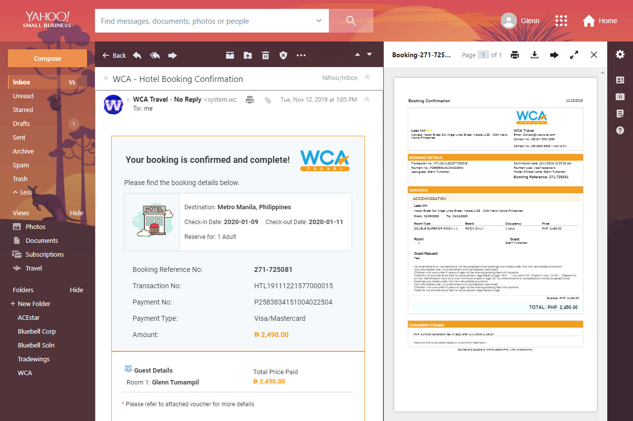Star the WCA Hotel Booking Confirmation subject
This screenshot has height=421, width=633.
pos(367,77)
